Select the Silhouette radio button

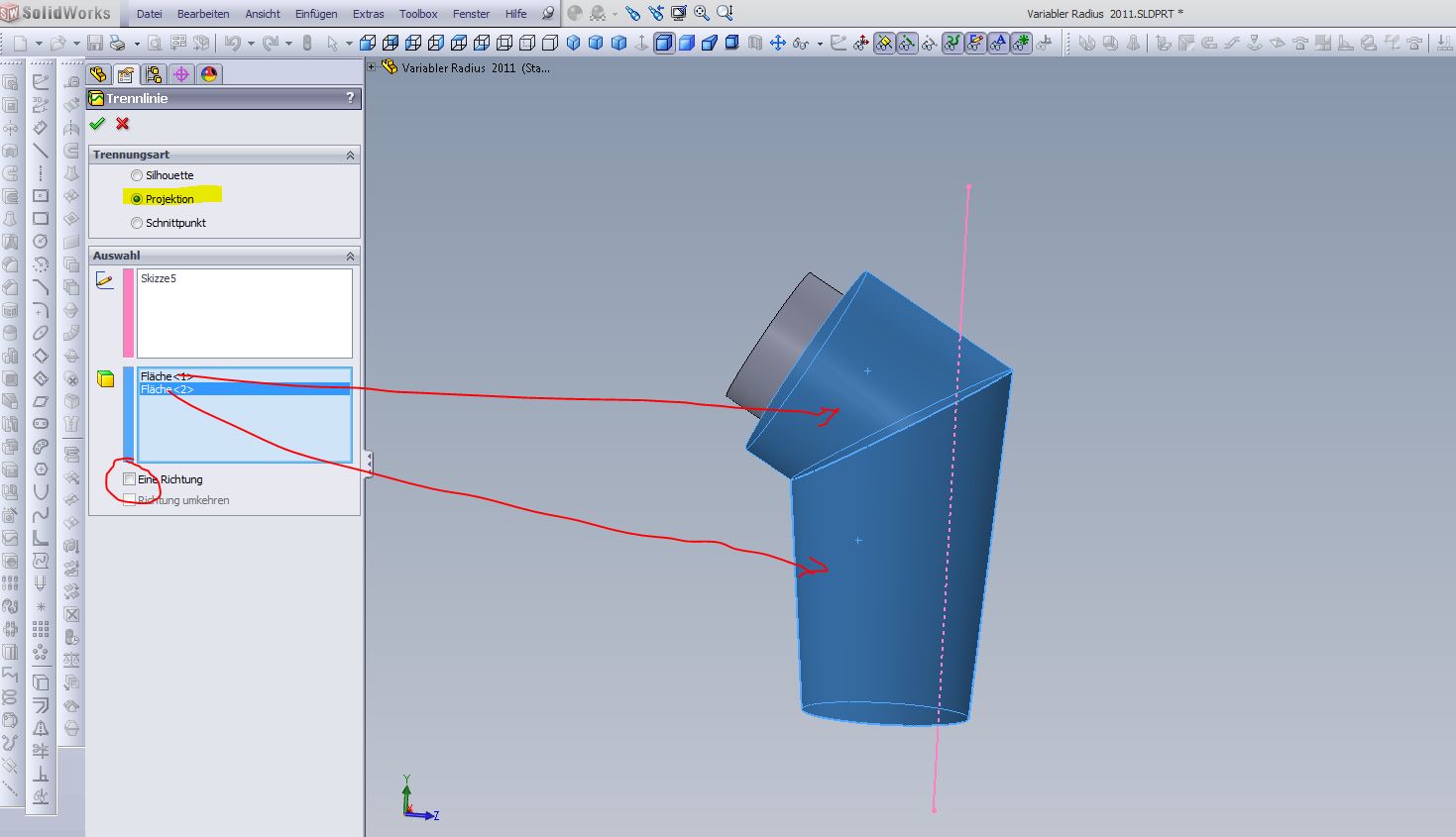pos(137,175)
